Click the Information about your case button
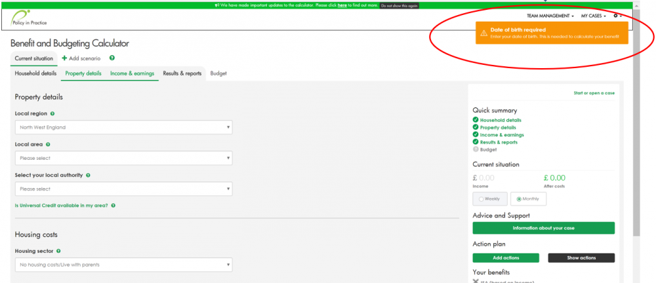The image size is (656, 283). (x=543, y=228)
